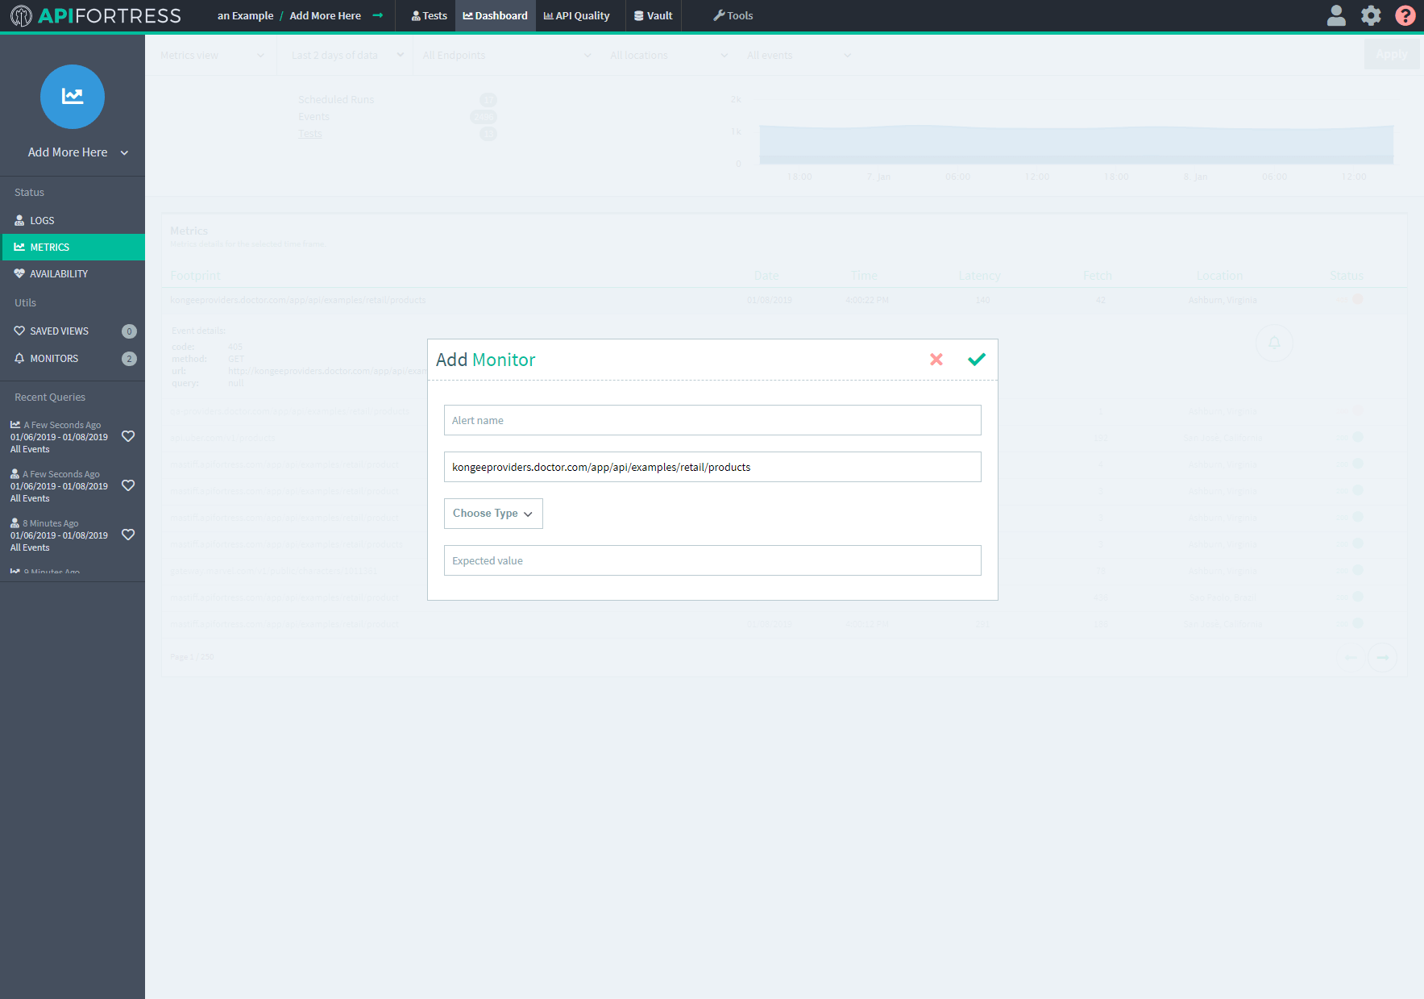Open the help question mark icon
1424x999 pixels.
pos(1405,15)
